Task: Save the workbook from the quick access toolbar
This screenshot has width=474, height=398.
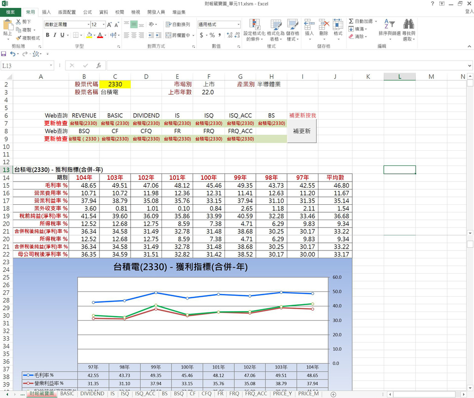Action: [x=4, y=54]
